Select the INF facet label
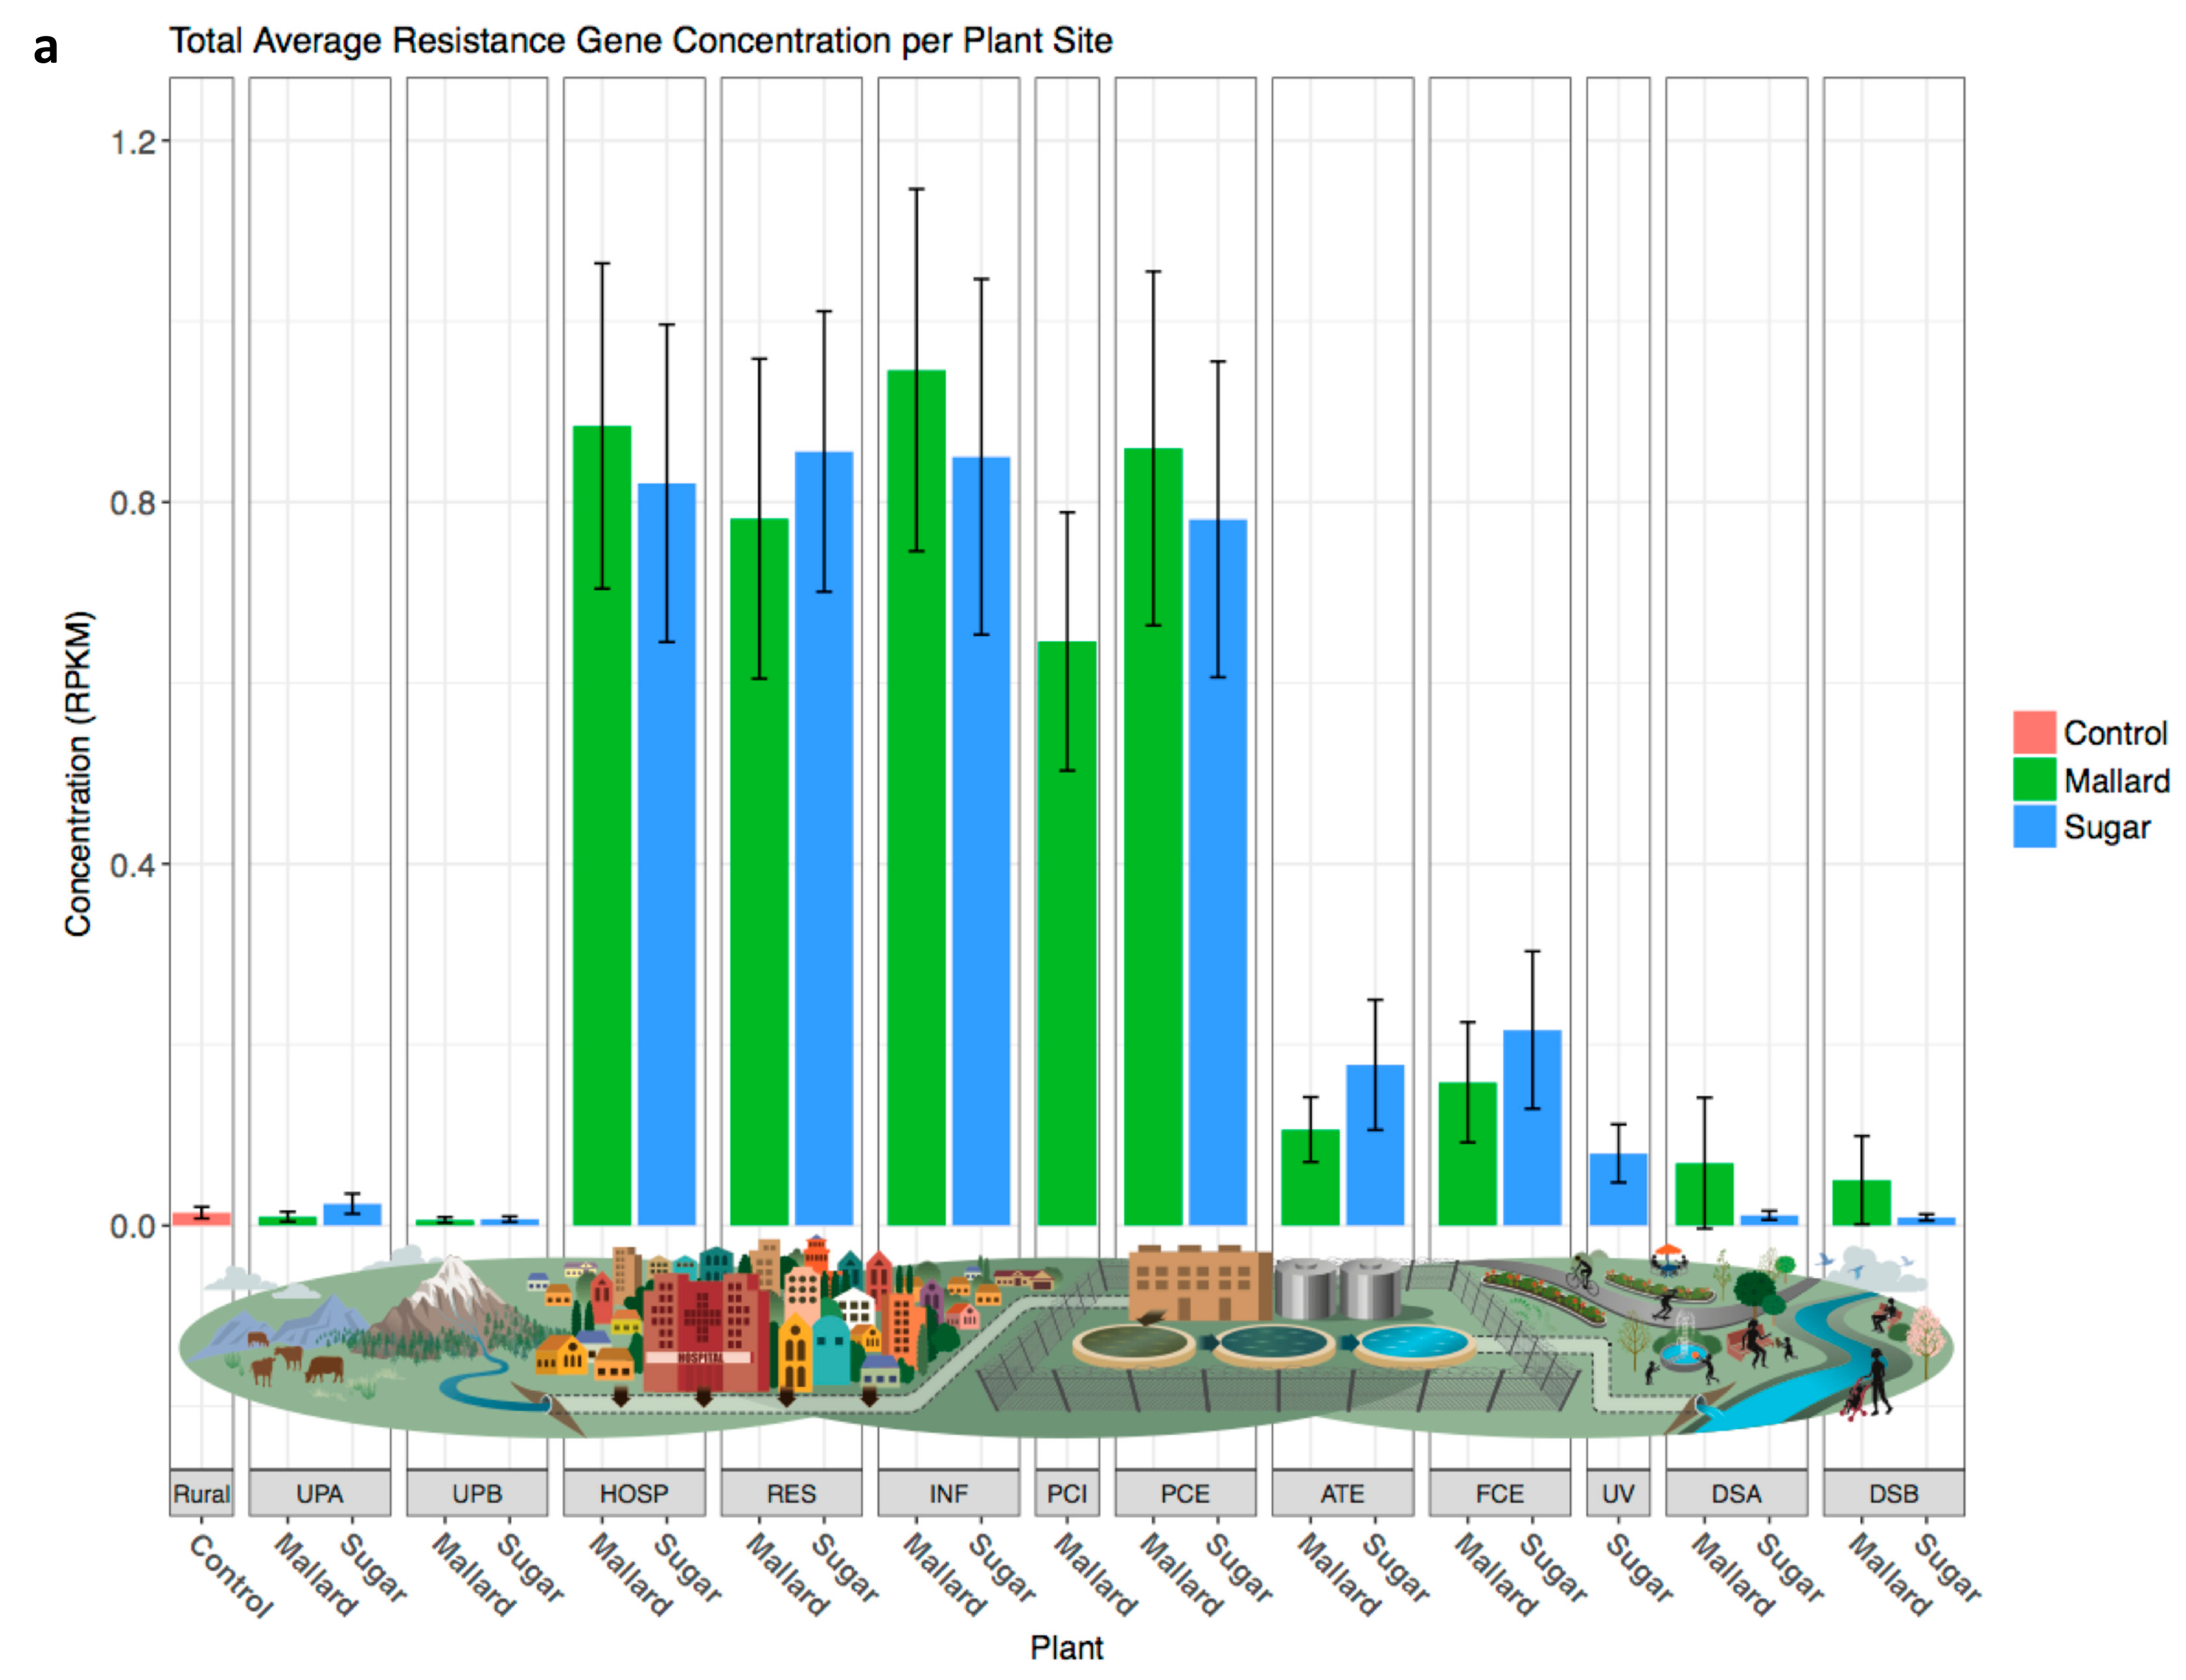Viewport: 2186px width, 1680px height. coord(948,1493)
